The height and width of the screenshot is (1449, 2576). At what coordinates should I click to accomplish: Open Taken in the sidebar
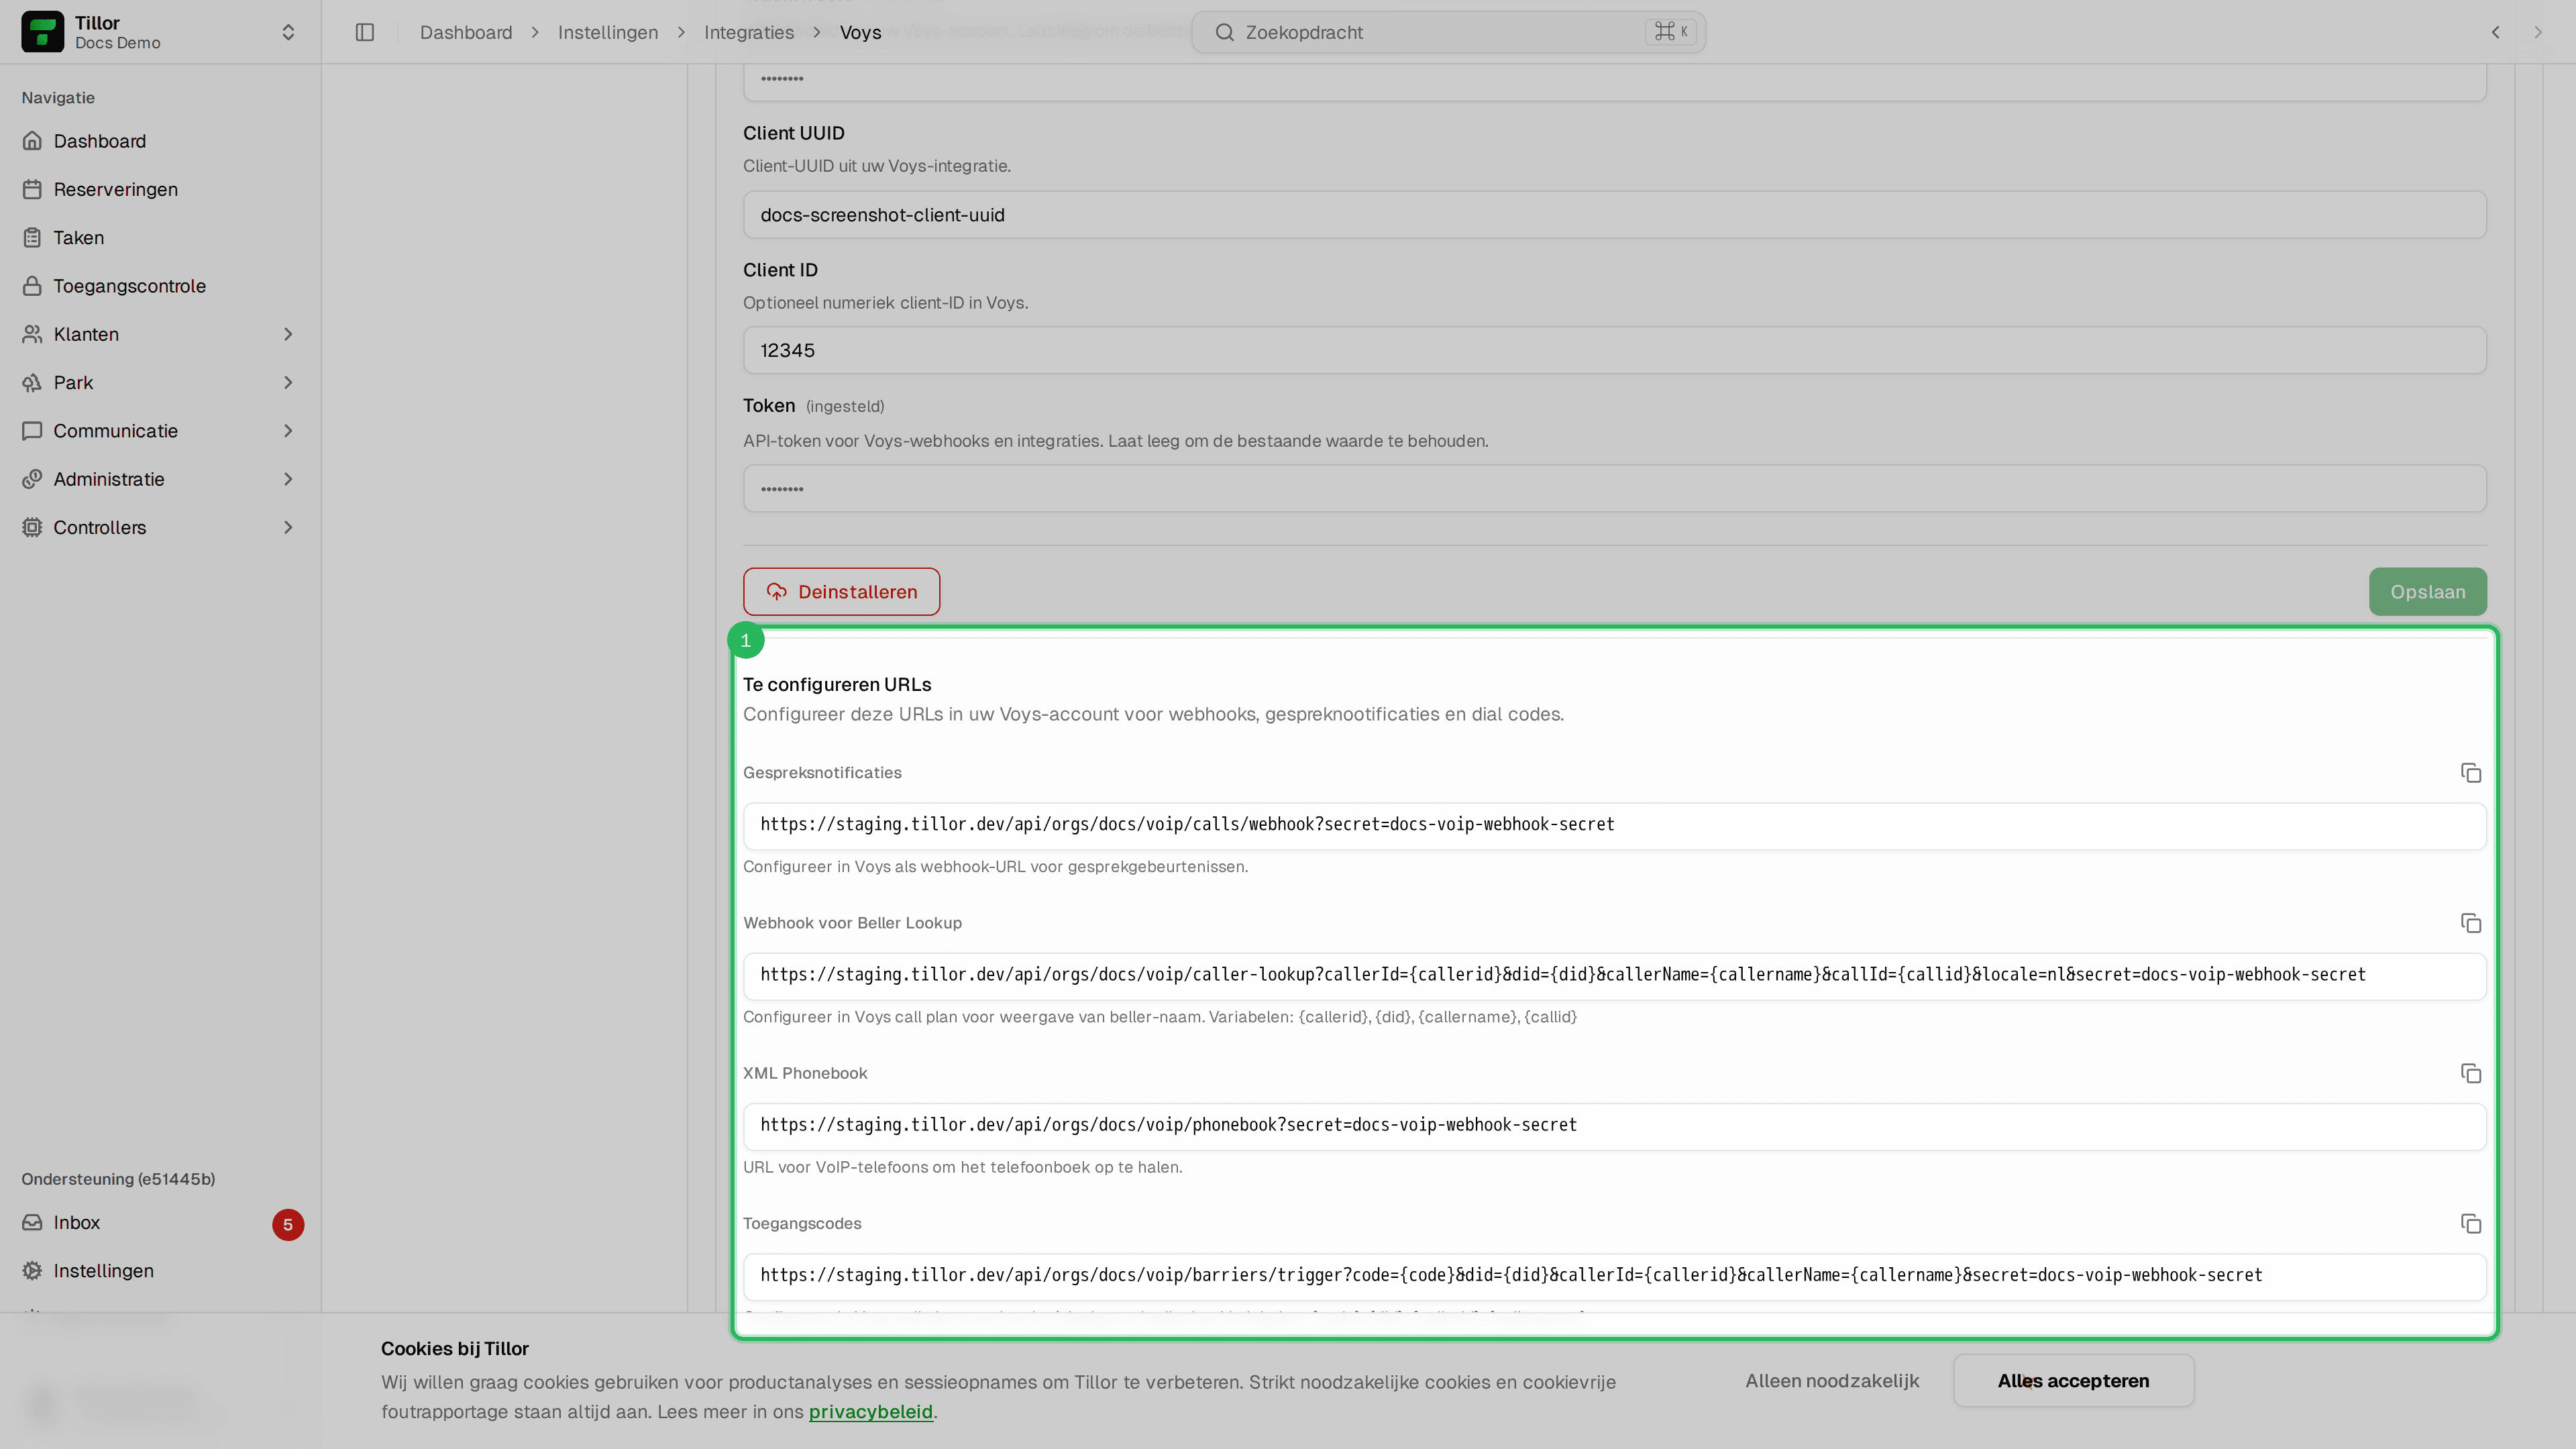(160, 237)
